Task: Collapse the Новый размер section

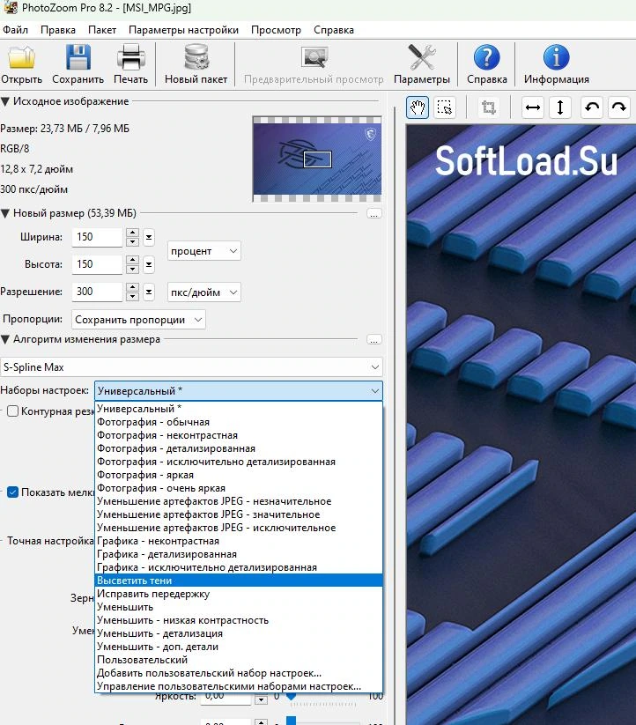Action: (5, 213)
